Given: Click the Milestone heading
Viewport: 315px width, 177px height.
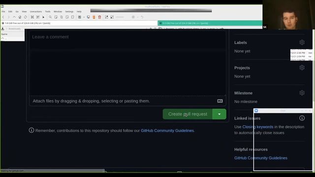Looking at the screenshot, I should (243, 93).
